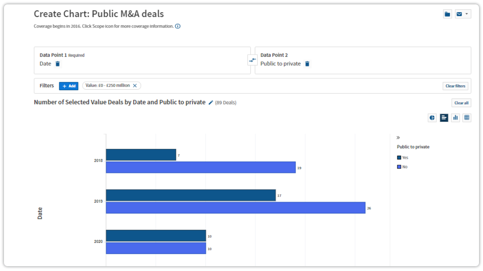Toggle the Yes series in legend
The image size is (483, 271).
[402, 158]
